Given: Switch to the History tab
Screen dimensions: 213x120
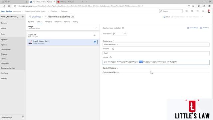Looking at the screenshot, I should click(75, 22).
